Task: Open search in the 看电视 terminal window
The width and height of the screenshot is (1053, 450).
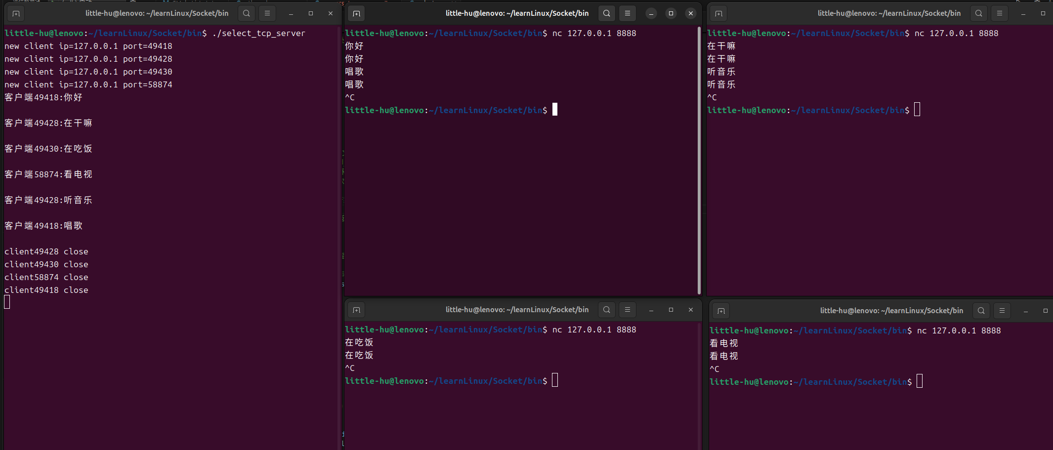Action: click(x=981, y=311)
